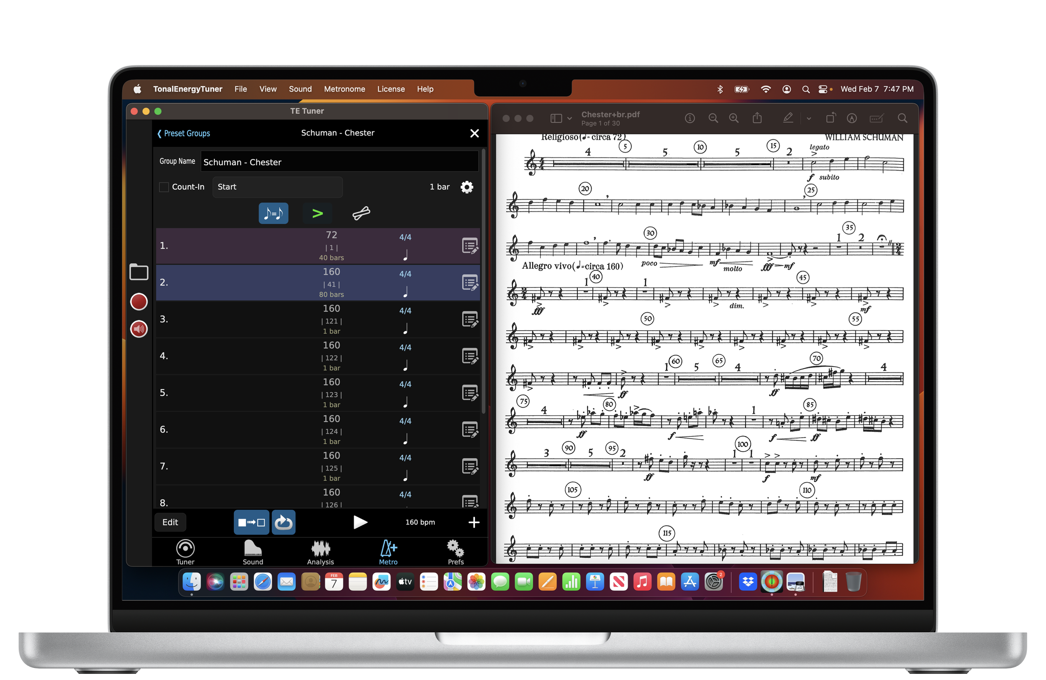Enable the Count-In checkbox
1046x680 pixels.
pyautogui.click(x=164, y=187)
